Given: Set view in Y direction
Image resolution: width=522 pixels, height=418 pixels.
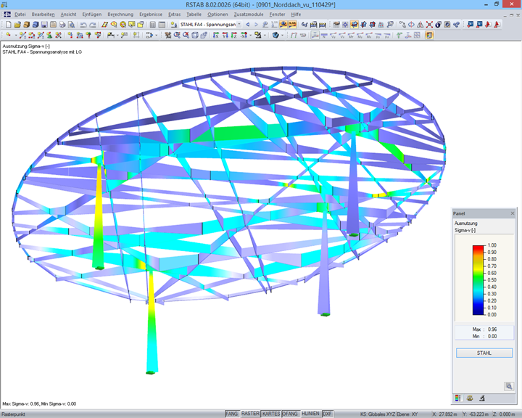Looking at the screenshot, I should pyautogui.click(x=225, y=35).
